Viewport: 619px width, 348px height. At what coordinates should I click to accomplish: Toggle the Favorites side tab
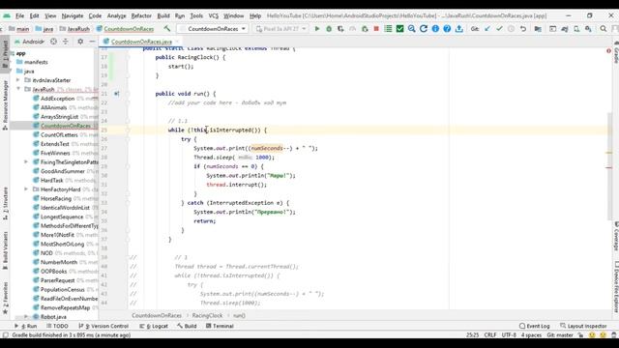tap(5, 298)
